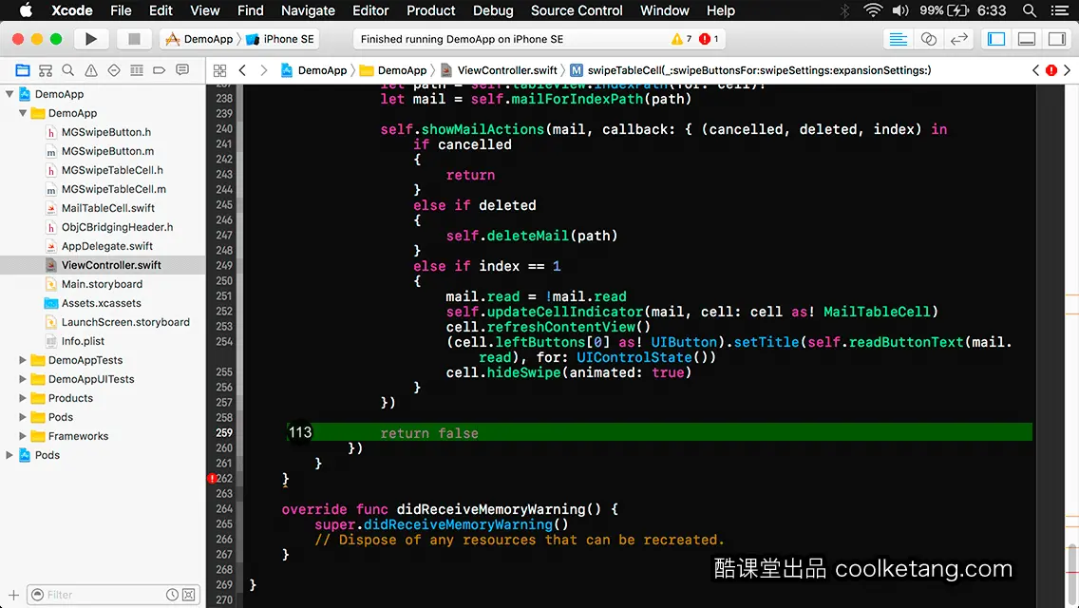Open the Debug navigator icon

[137, 70]
